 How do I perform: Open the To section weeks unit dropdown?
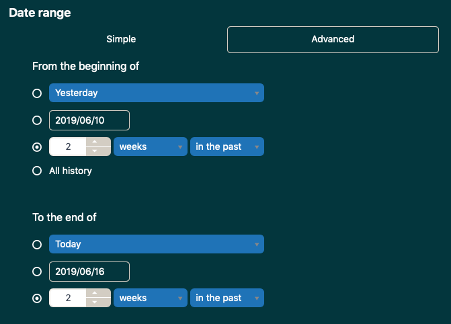click(150, 298)
